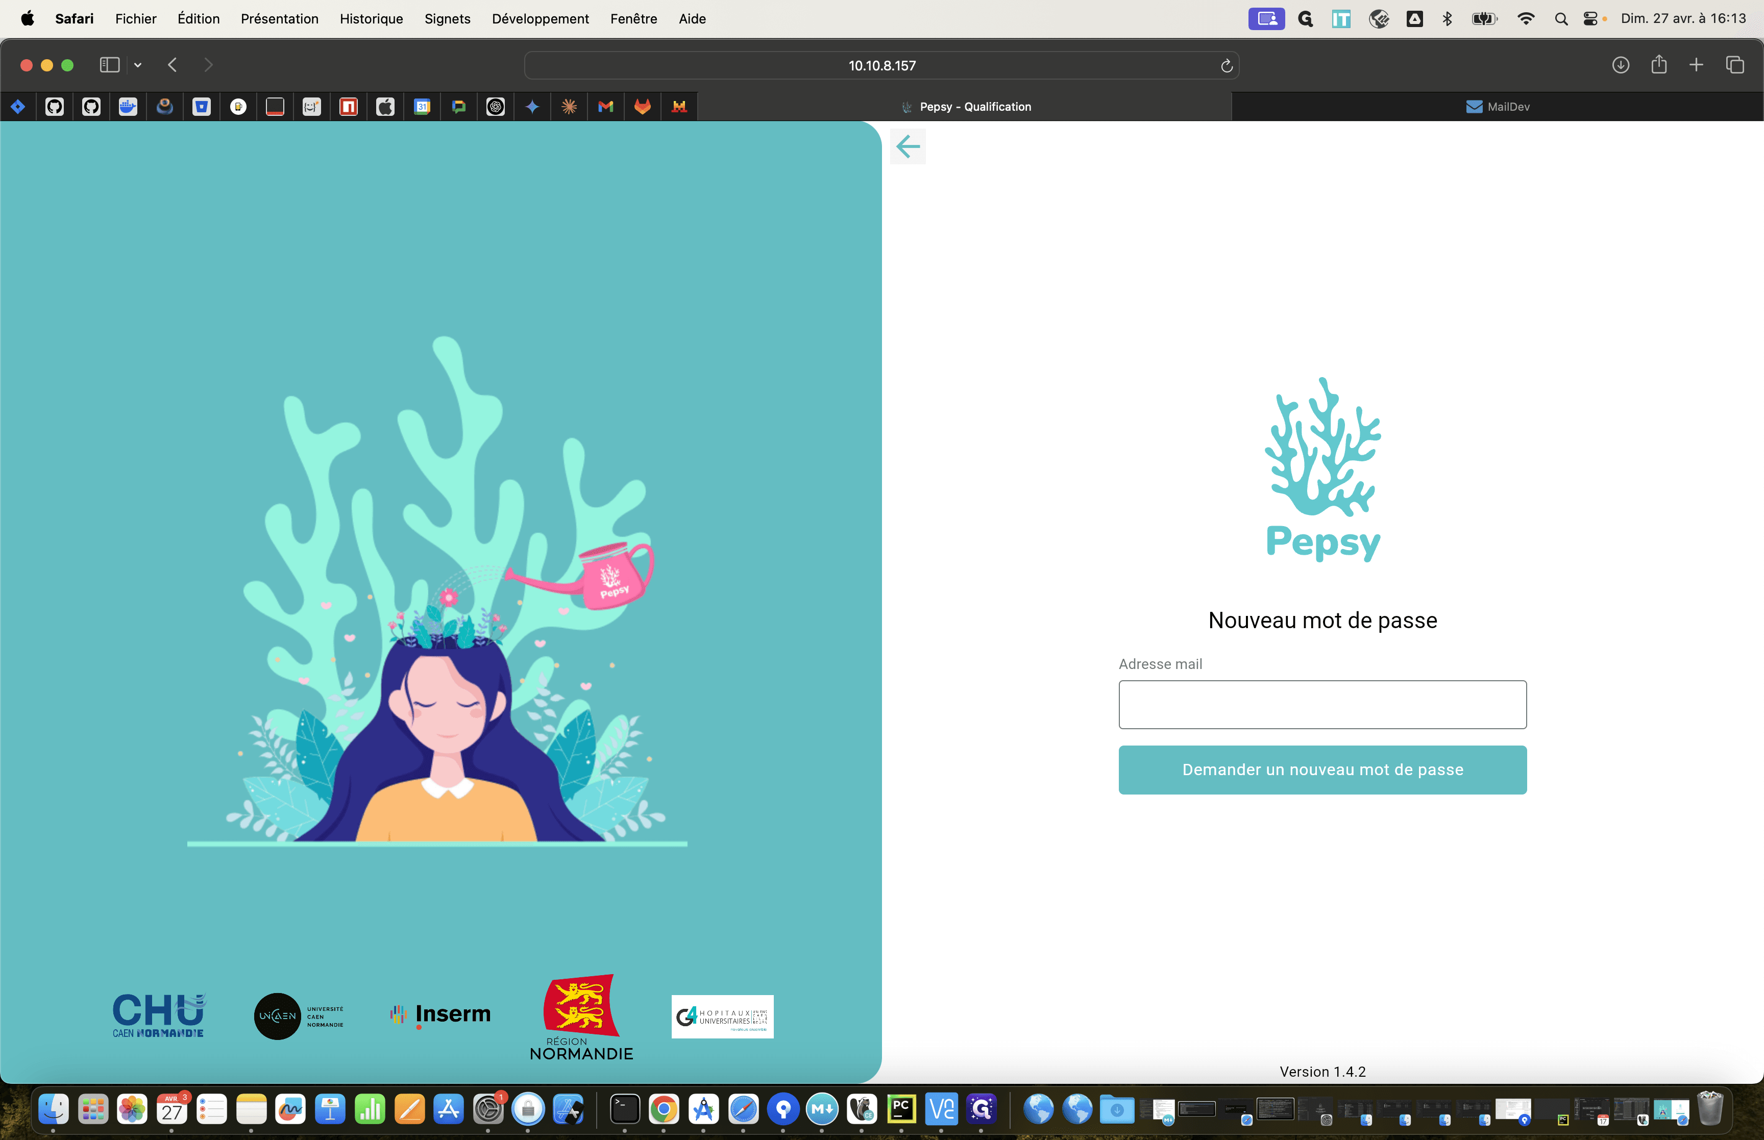Open the Apple pinned tab
1764x1140 pixels.
[385, 107]
